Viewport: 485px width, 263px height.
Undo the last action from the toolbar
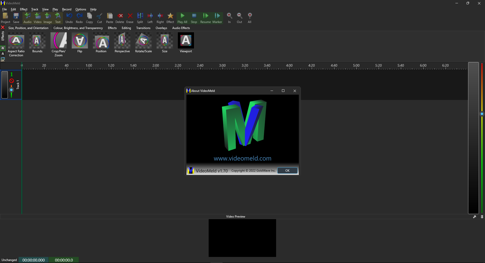[x=69, y=18]
